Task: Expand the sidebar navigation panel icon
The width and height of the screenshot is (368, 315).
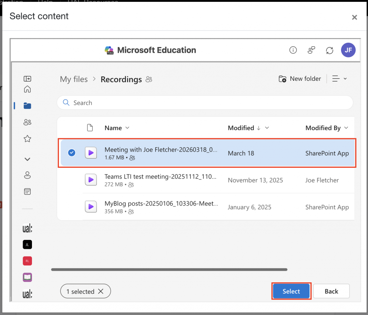Action: coord(27,79)
